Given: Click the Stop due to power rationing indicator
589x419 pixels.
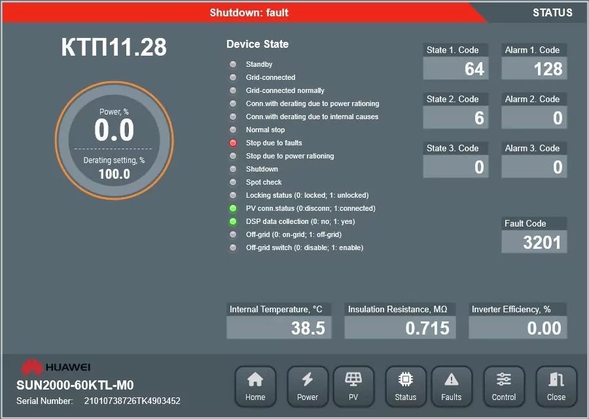Looking at the screenshot, I should 233,156.
